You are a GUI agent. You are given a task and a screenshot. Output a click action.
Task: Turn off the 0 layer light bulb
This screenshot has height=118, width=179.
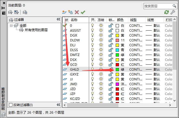click(x=92, y=25)
